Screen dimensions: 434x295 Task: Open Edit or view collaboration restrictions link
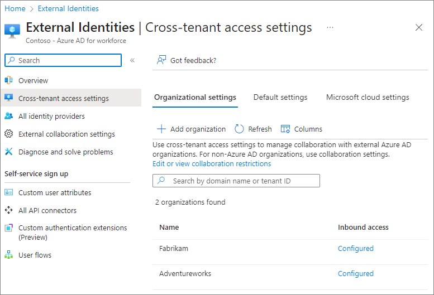212,164
